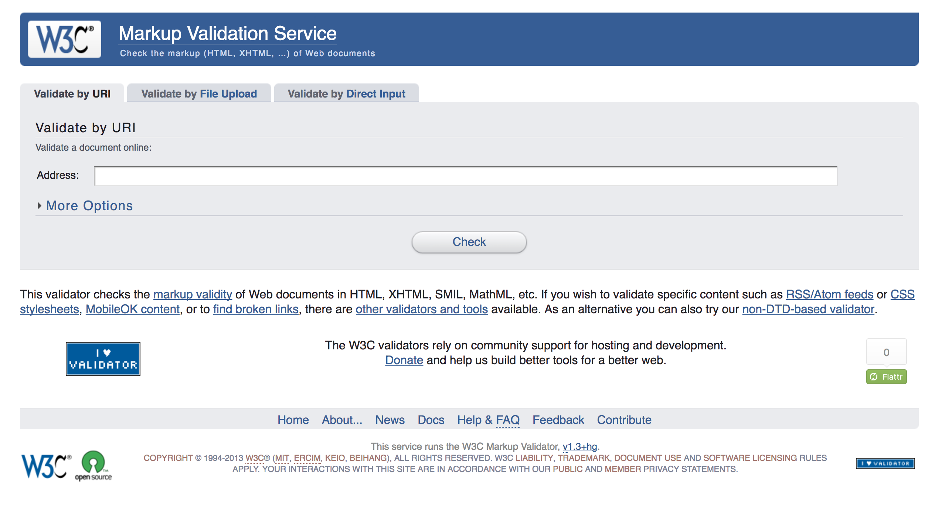935x520 pixels.
Task: Open other validators and tools link
Action: click(x=422, y=309)
